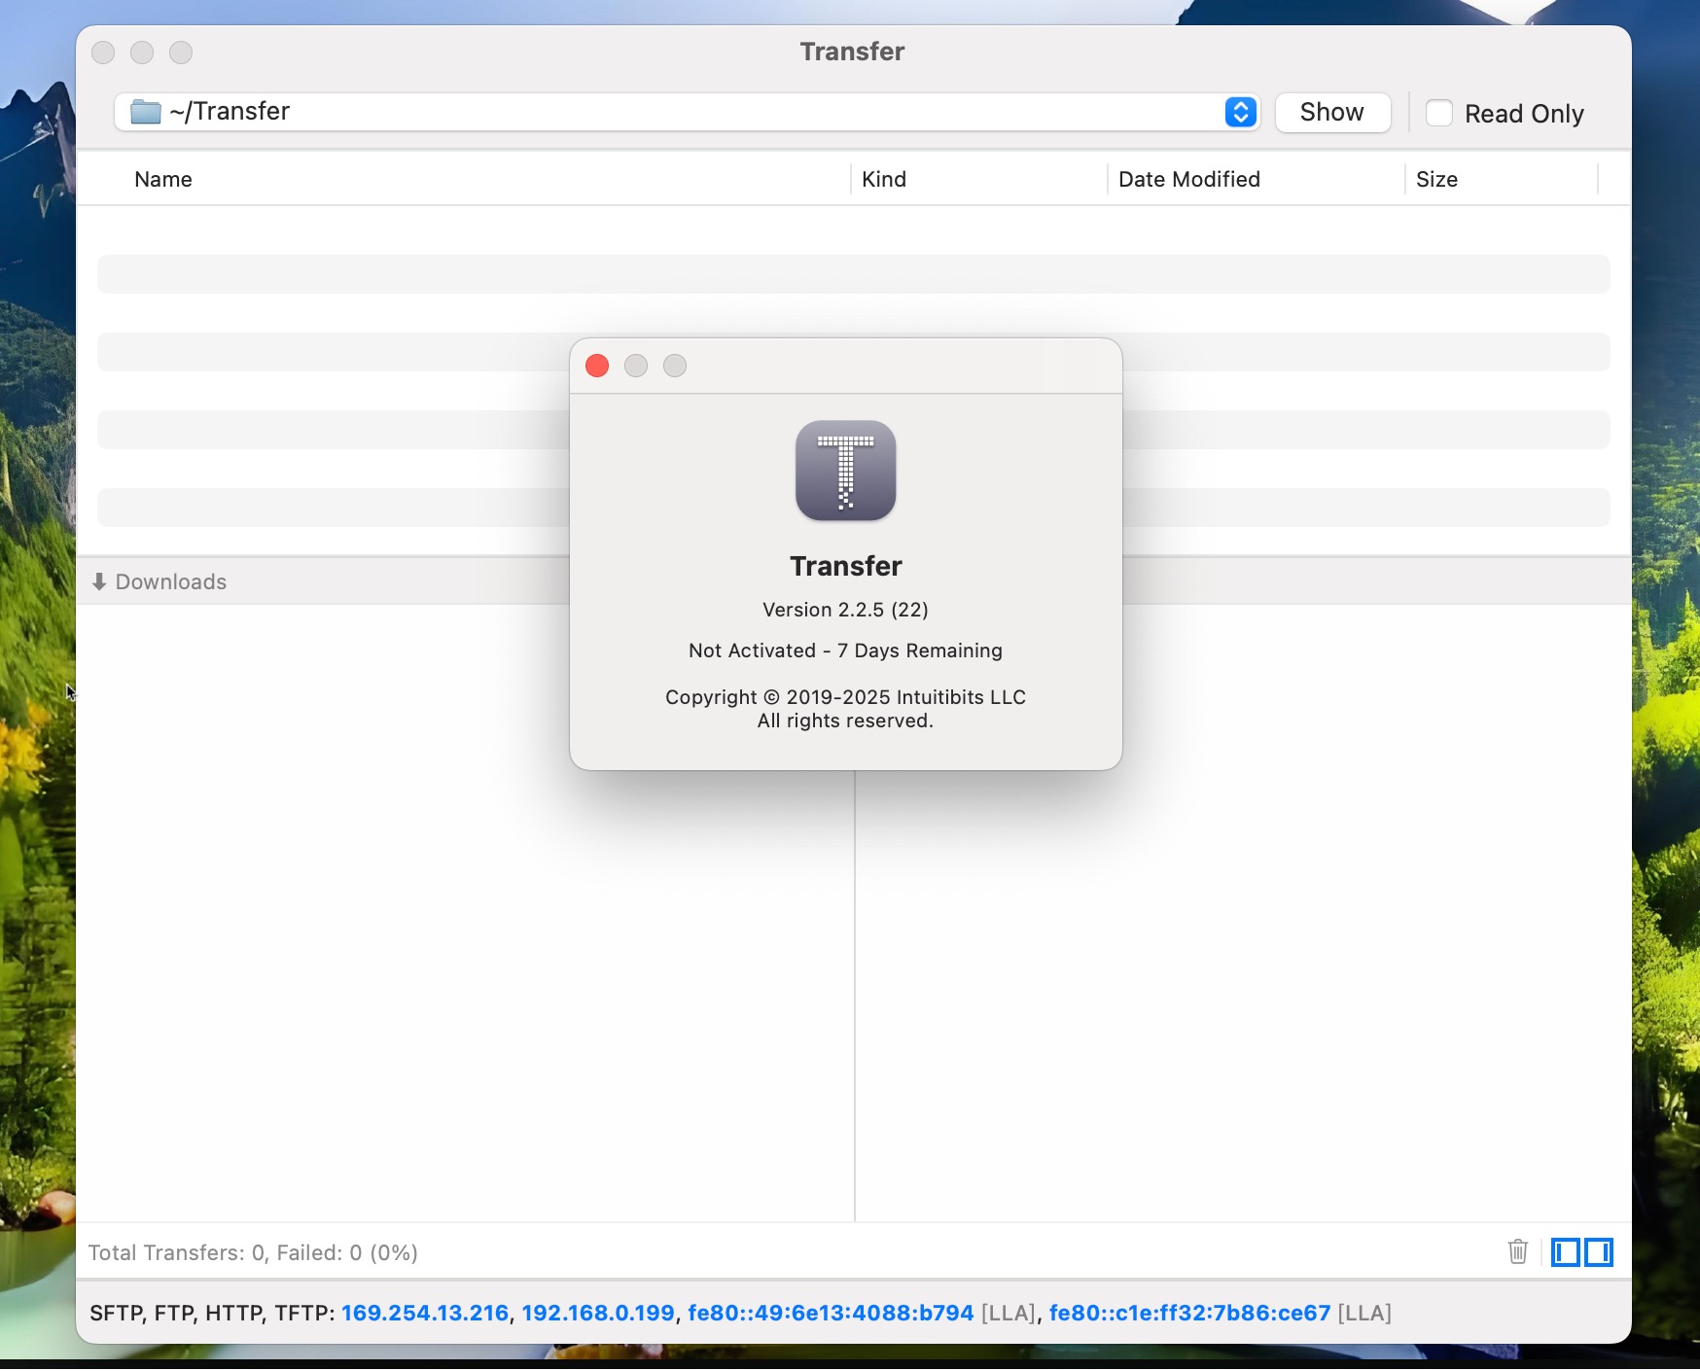Click the Transfer app icon in About dialog
Image resolution: width=1700 pixels, height=1371 pixels.
(x=845, y=471)
